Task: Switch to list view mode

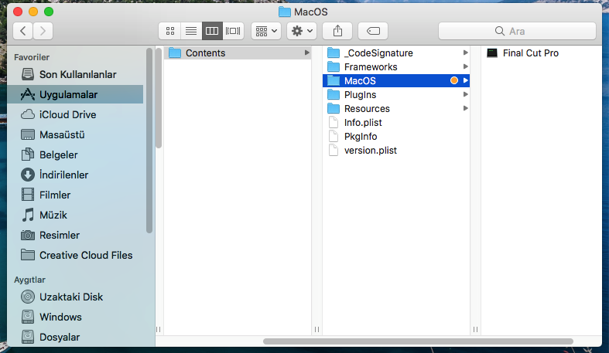Action: pos(190,31)
